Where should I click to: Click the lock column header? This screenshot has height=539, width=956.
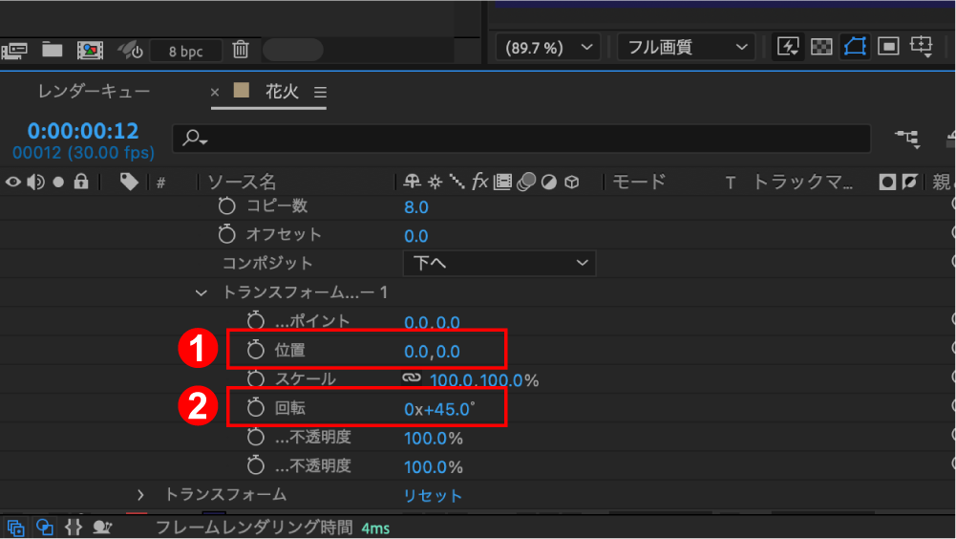[81, 182]
